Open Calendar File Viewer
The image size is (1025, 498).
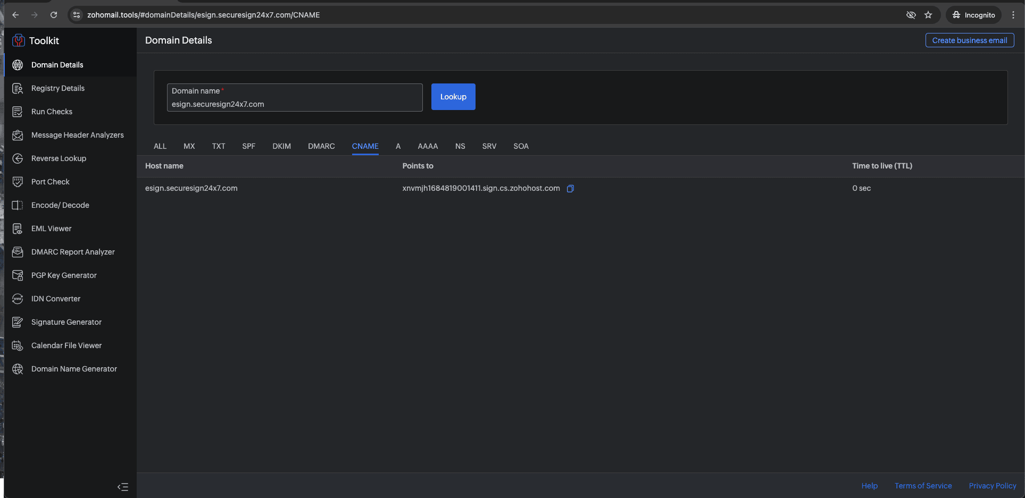(x=66, y=345)
